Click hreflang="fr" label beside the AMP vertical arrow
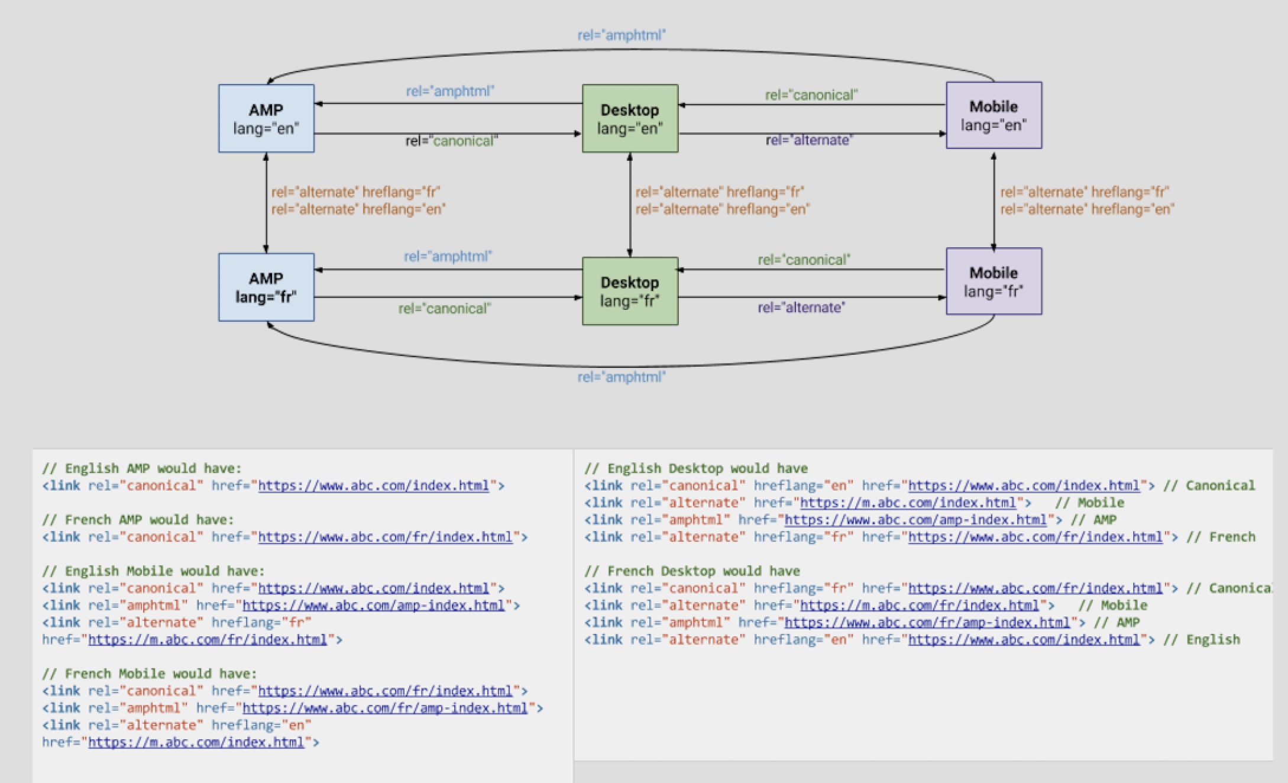This screenshot has height=783, width=1288. tap(356, 192)
